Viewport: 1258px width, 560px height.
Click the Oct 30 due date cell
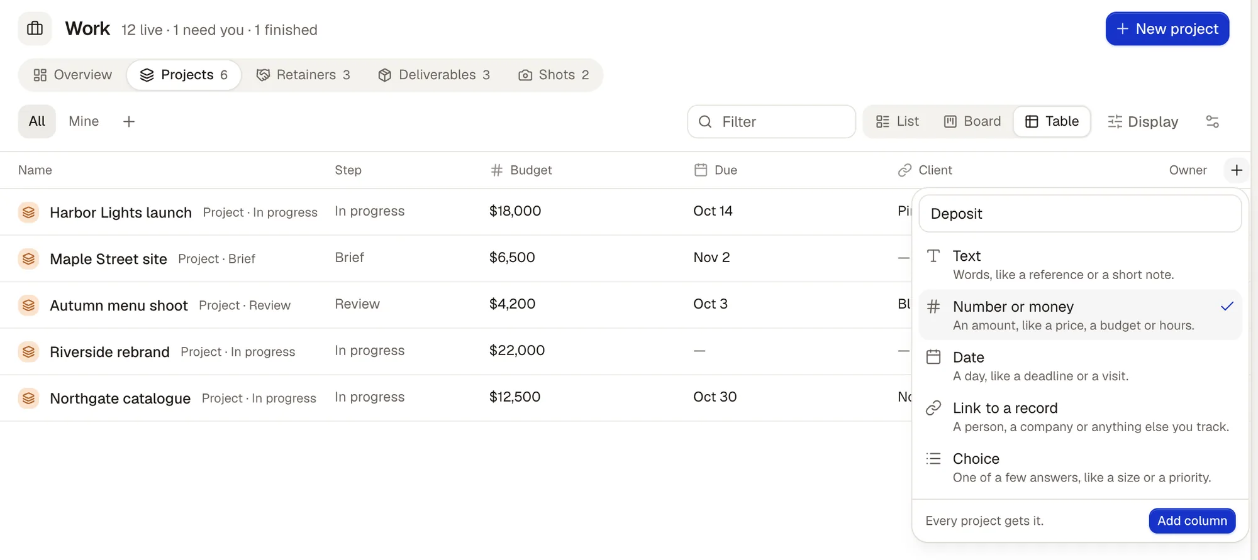(x=715, y=397)
